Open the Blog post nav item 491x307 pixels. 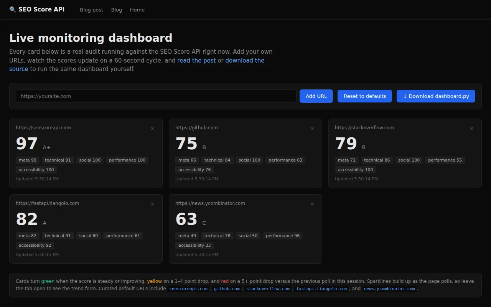pos(91,10)
